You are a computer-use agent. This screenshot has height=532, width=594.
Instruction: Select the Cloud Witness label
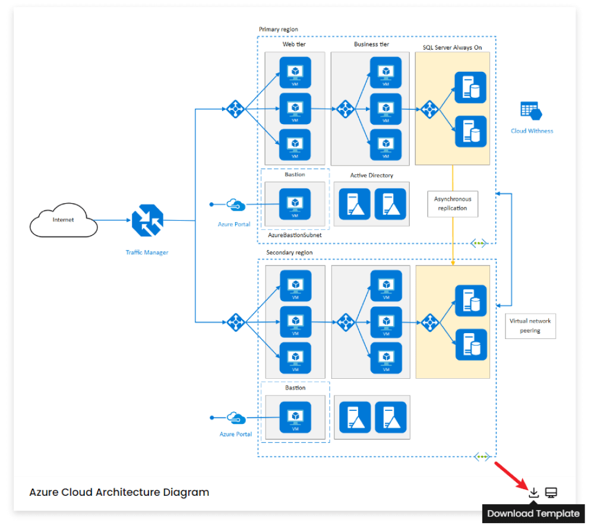click(x=532, y=131)
